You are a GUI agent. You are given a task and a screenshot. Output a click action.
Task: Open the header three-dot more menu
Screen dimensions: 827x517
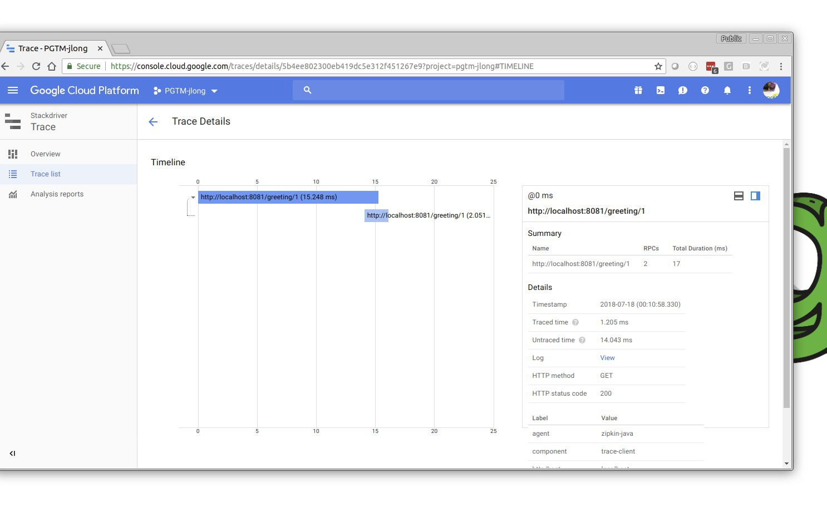click(749, 90)
